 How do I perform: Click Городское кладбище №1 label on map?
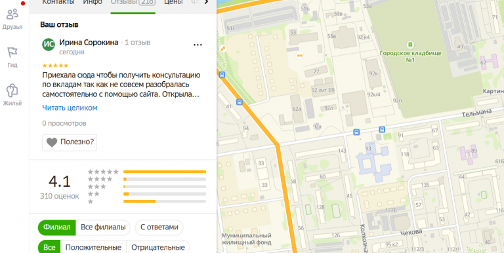point(410,56)
